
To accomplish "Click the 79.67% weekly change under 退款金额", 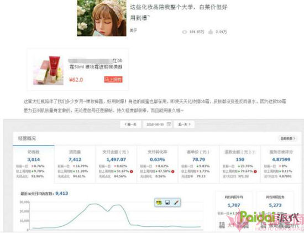I will [x=247, y=171].
